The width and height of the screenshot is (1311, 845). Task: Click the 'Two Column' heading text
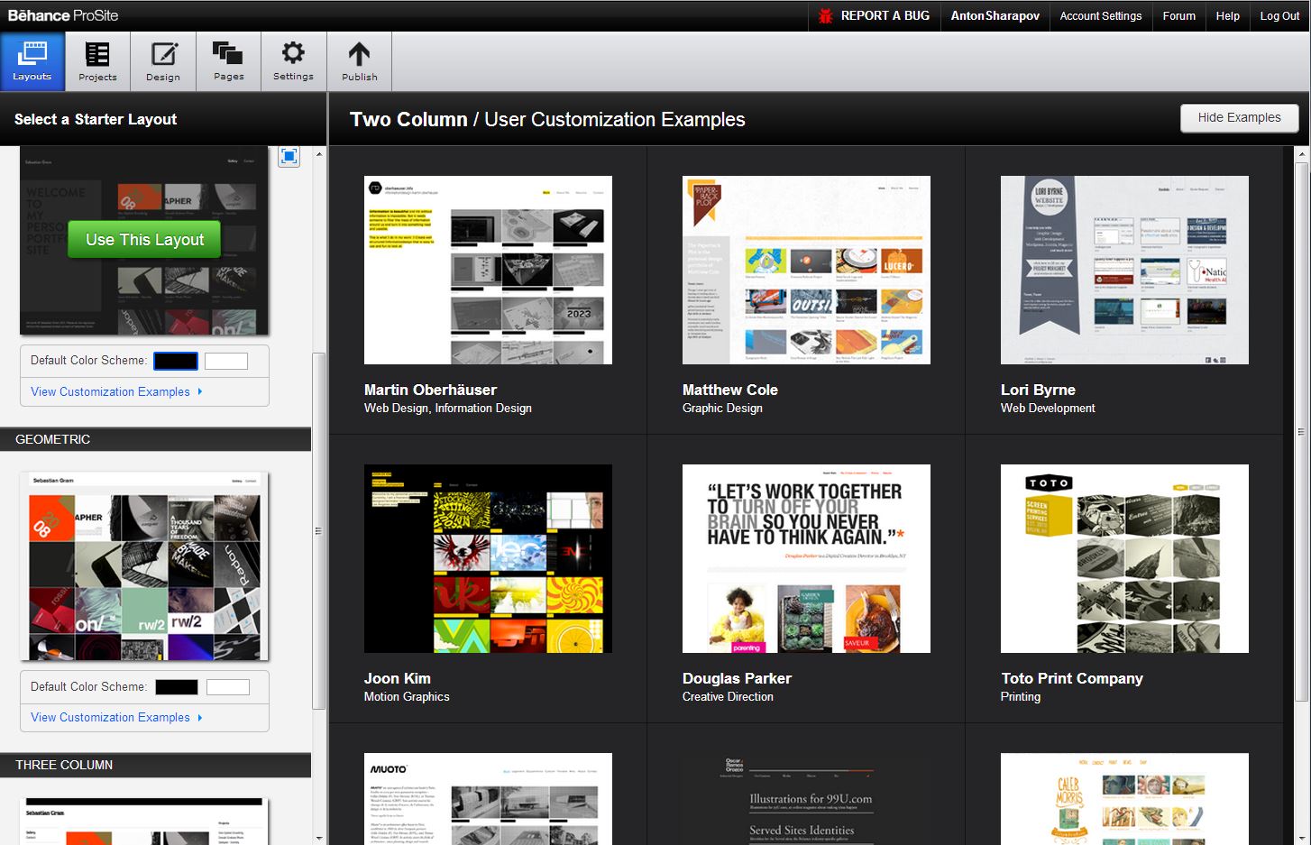point(408,119)
